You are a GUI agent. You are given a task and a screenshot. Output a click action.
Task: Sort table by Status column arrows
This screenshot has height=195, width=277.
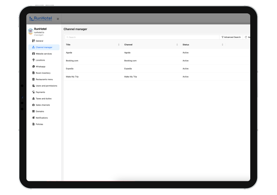[222, 45]
